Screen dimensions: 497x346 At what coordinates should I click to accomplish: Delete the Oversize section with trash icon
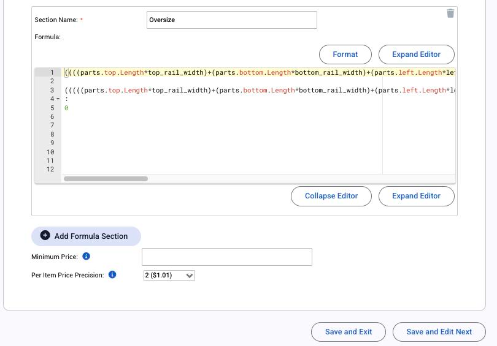[x=450, y=13]
